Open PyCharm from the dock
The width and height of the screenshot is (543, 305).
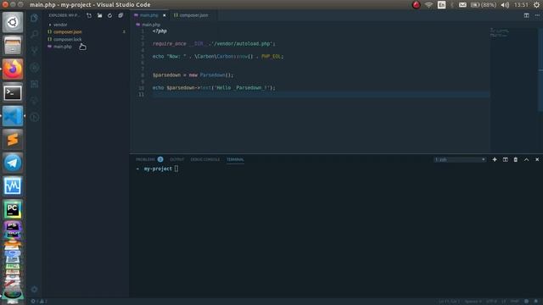[13, 209]
